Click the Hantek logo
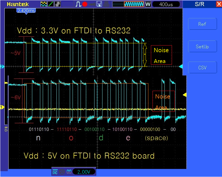This screenshot has height=177, width=222. point(18,4)
